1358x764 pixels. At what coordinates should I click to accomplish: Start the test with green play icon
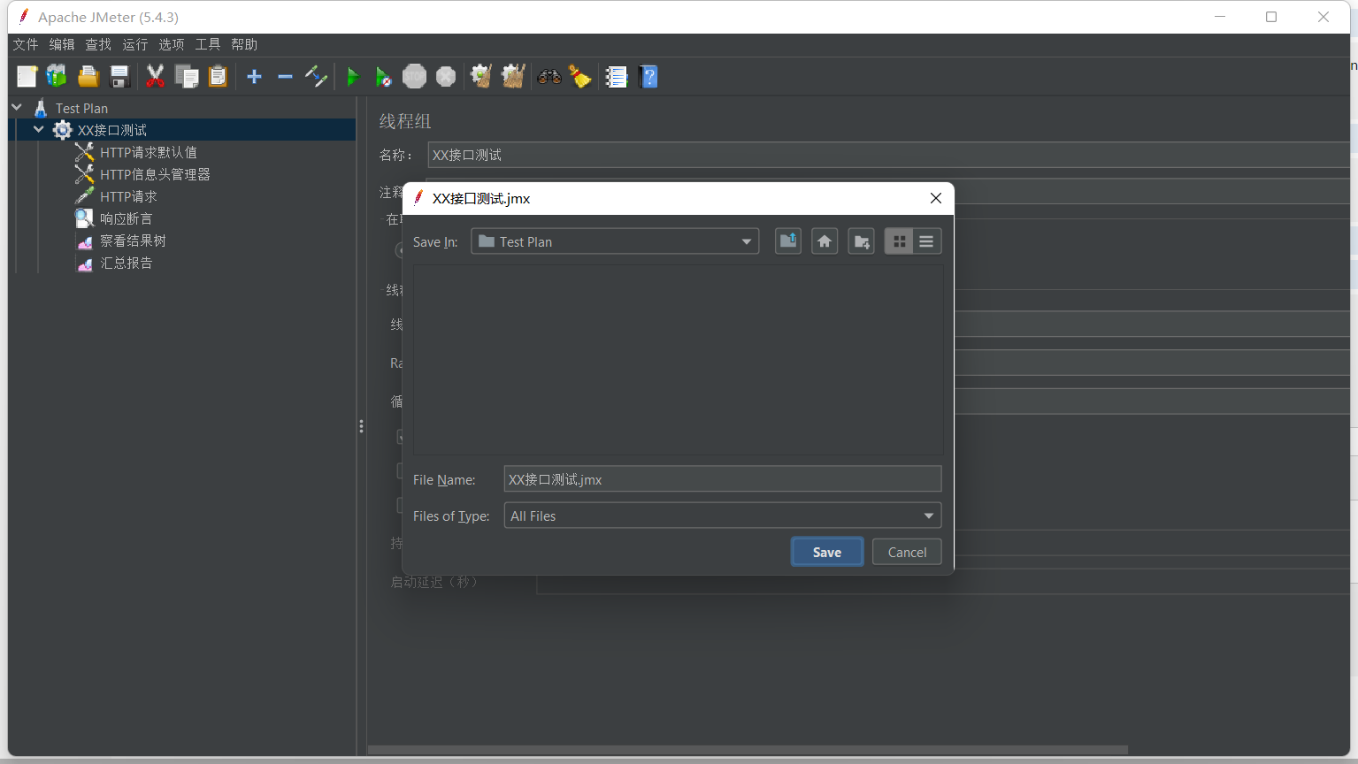coord(352,77)
